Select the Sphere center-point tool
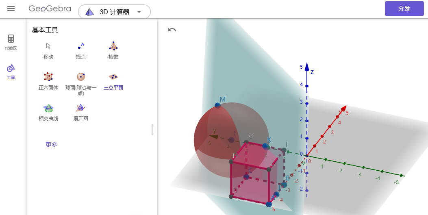 (x=81, y=80)
